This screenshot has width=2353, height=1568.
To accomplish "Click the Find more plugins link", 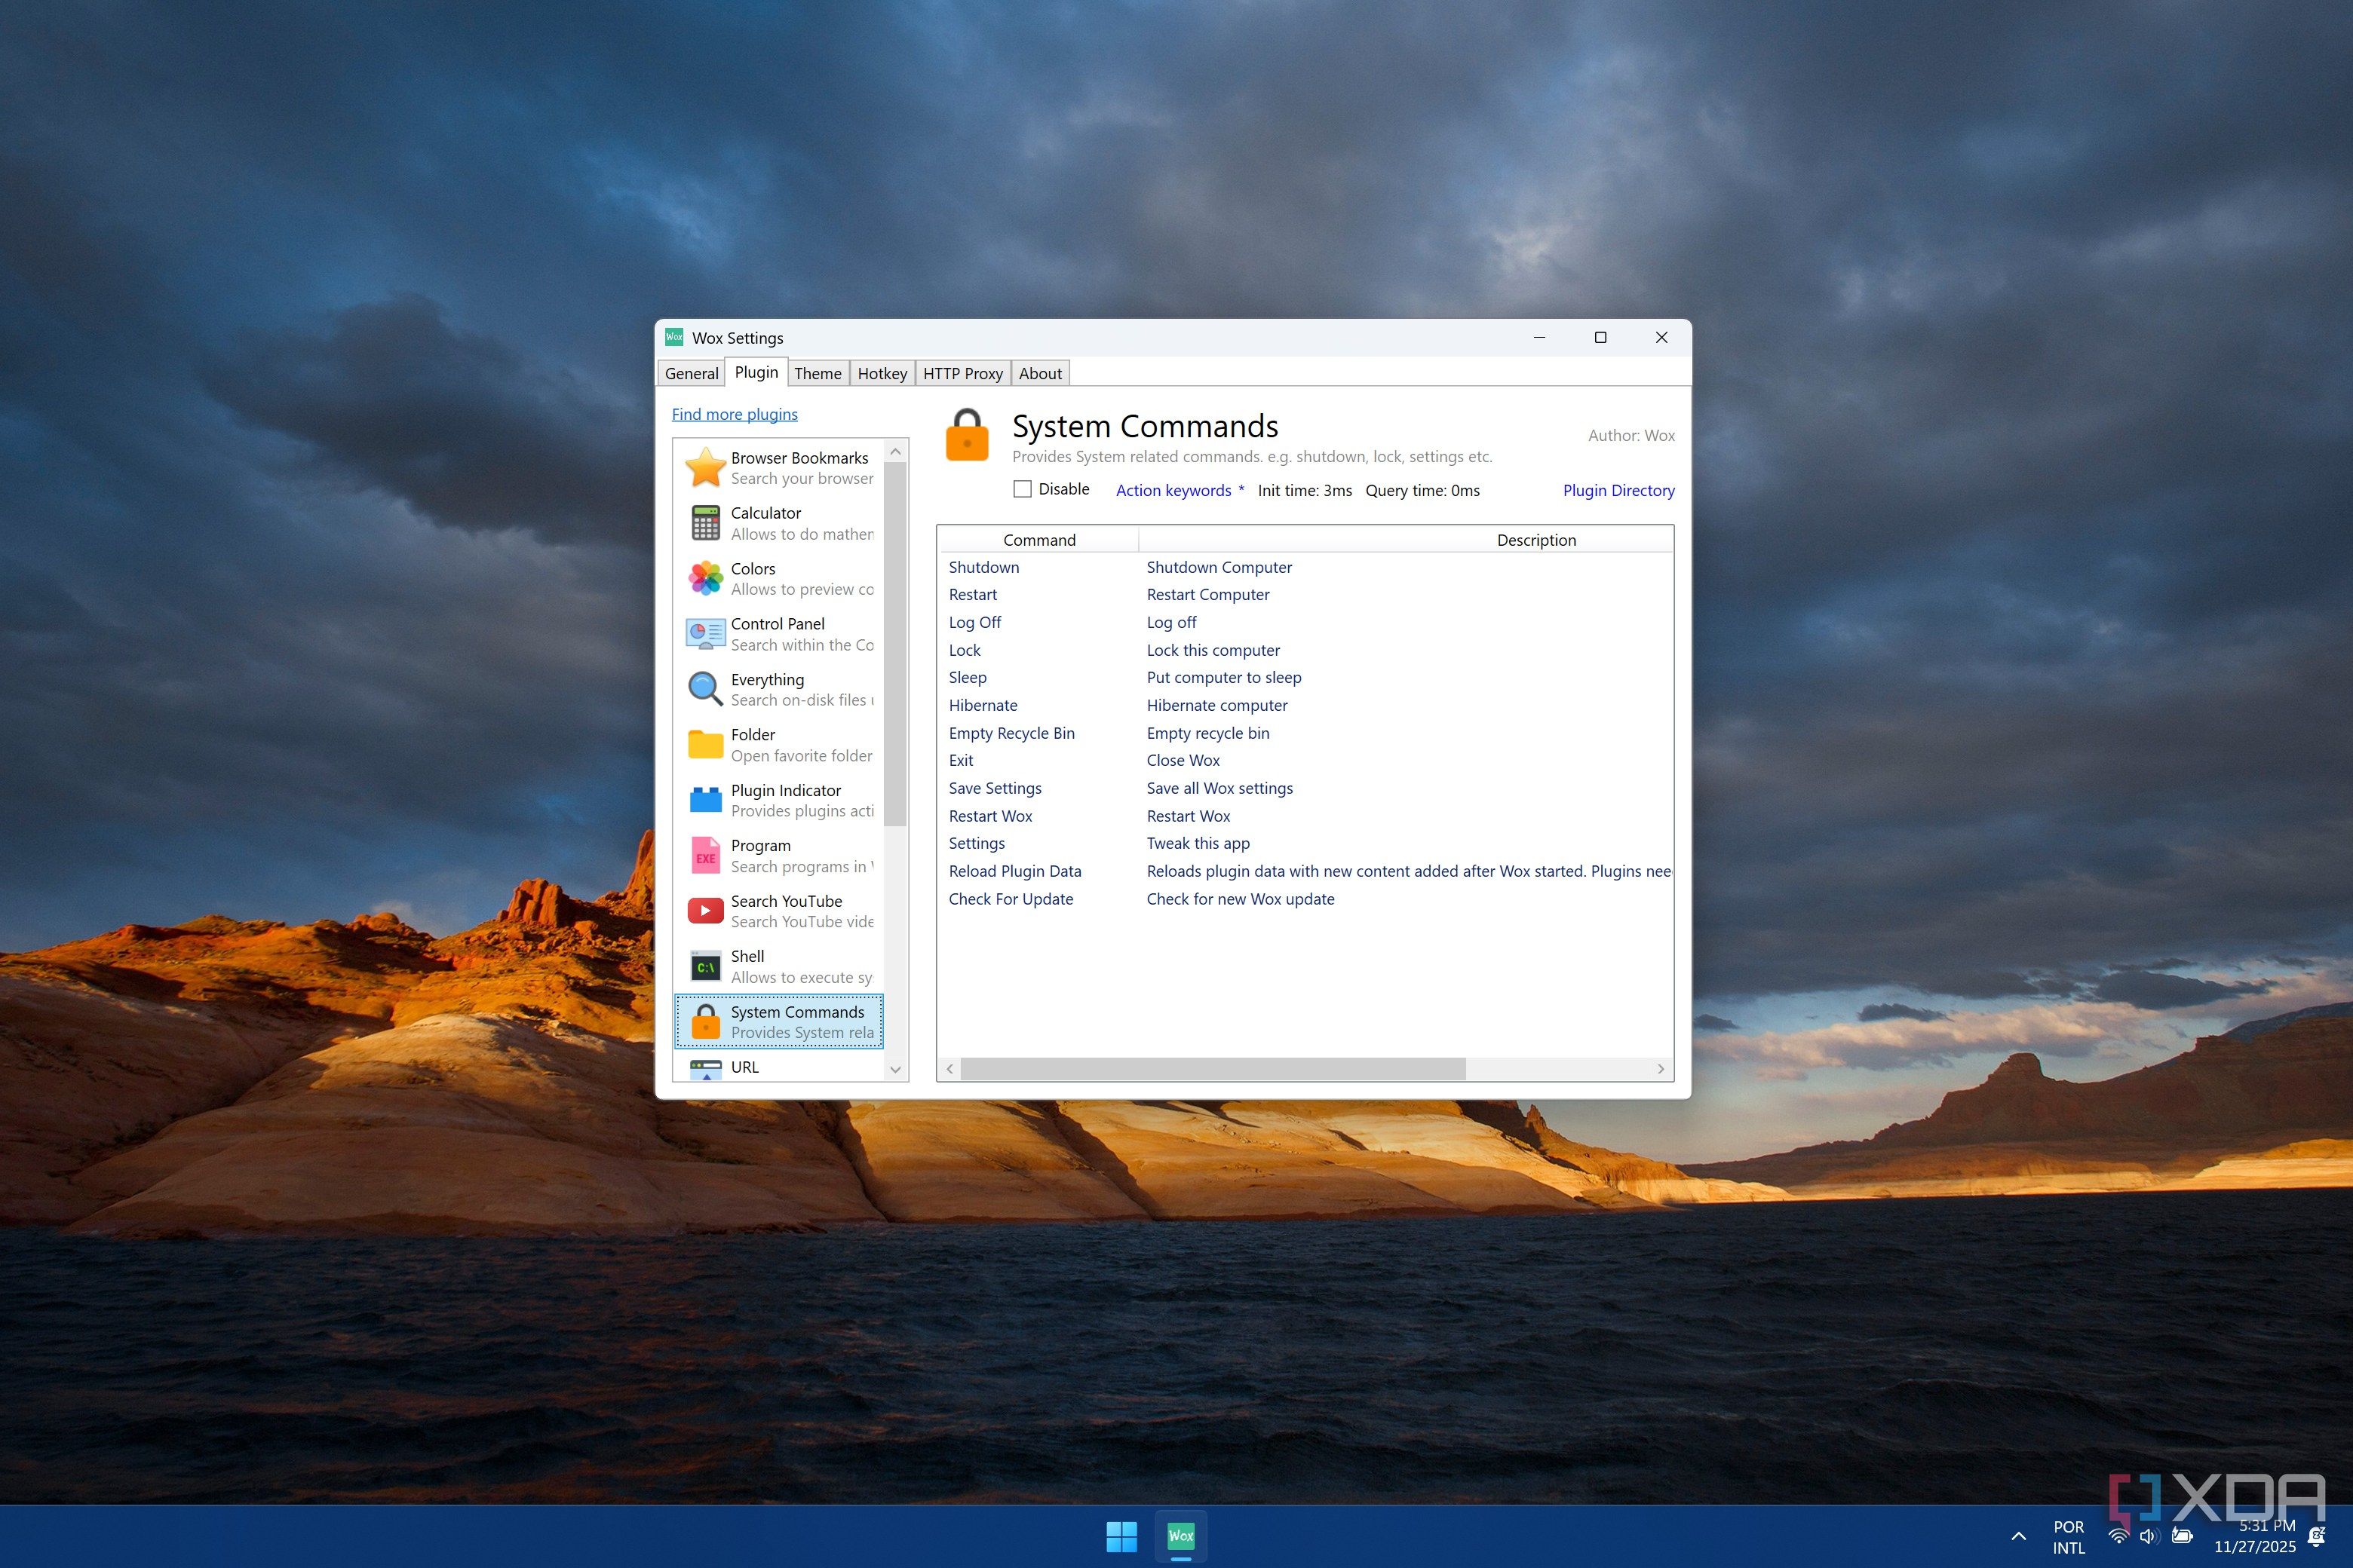I will pos(735,414).
